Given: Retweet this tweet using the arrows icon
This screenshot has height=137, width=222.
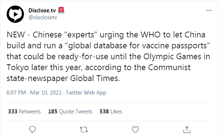Looking at the screenshot, I should [x=84, y=129].
